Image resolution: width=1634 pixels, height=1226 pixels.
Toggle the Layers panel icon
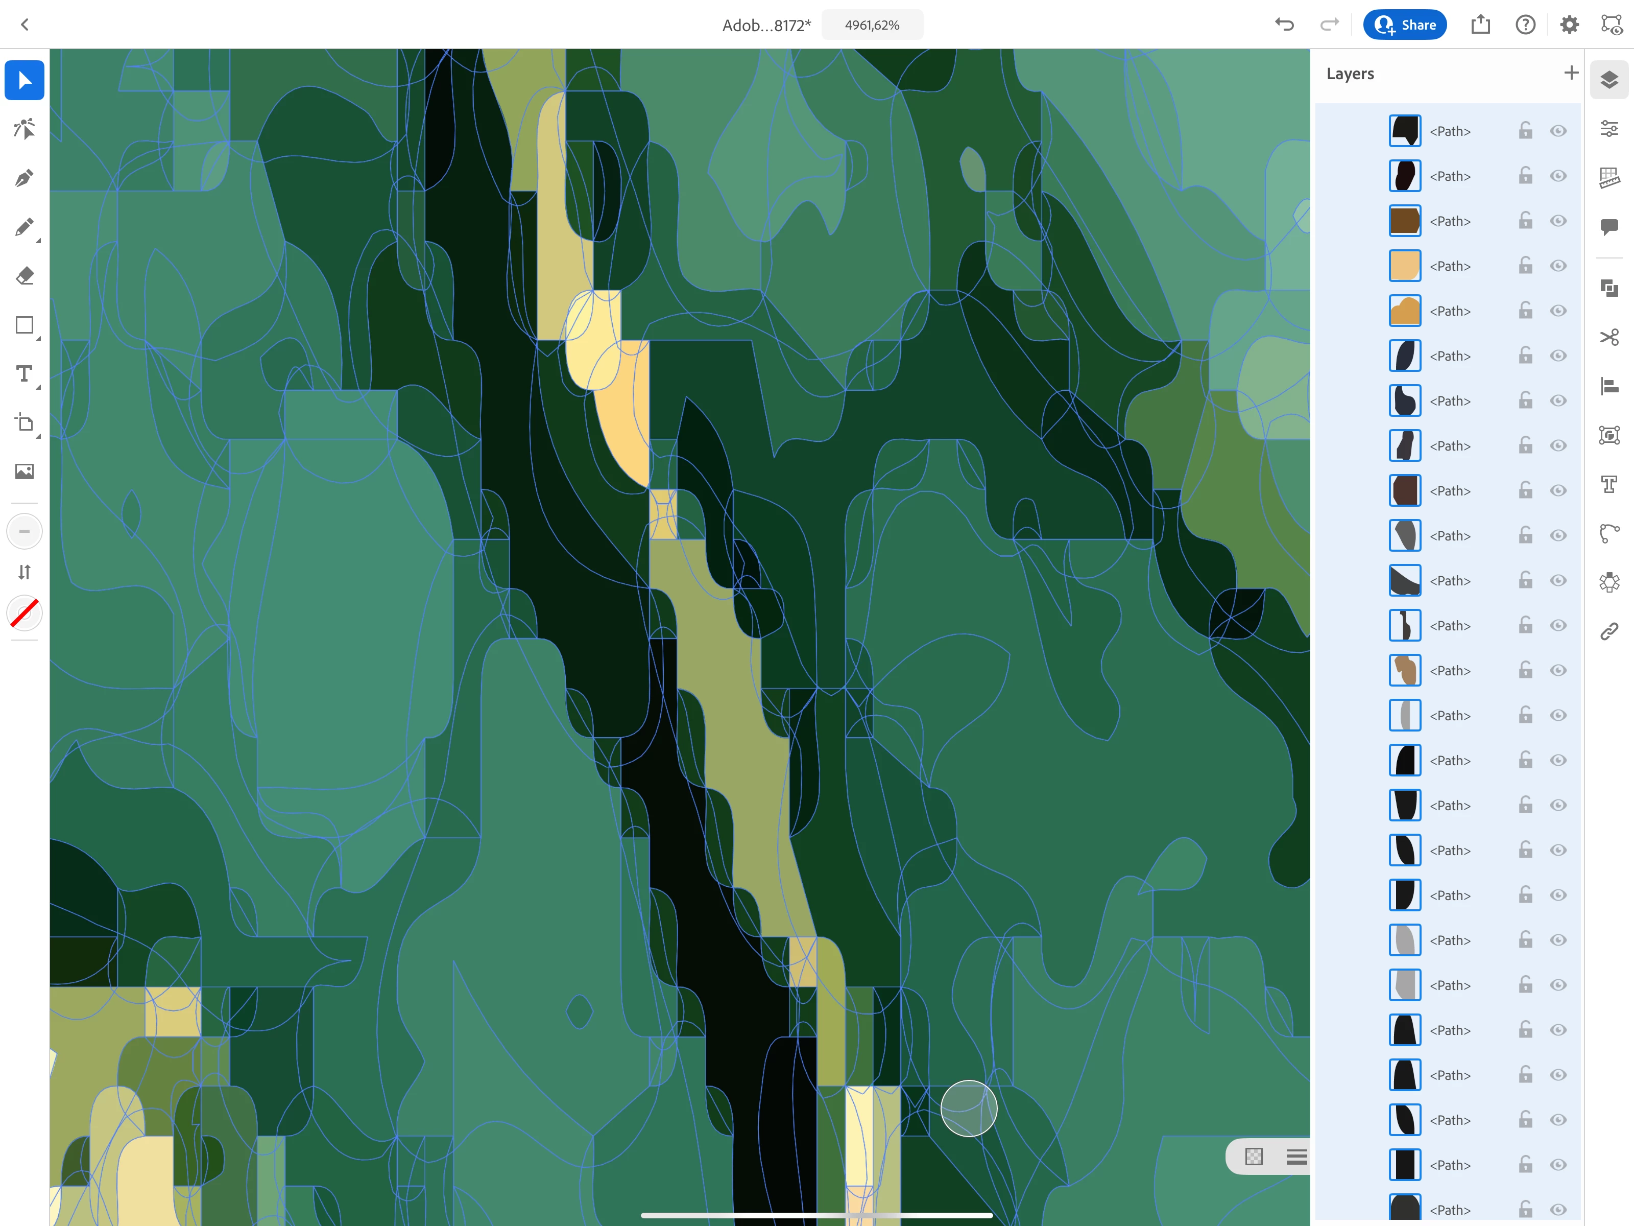(x=1609, y=80)
